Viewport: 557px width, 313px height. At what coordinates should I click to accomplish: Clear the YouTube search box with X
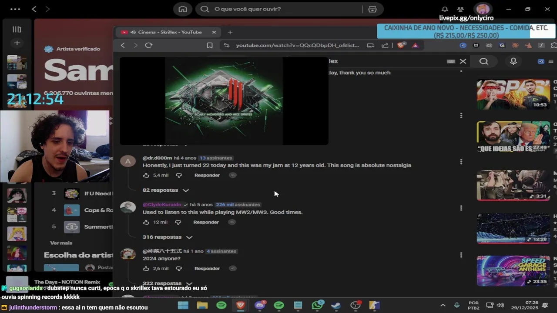[x=463, y=61]
